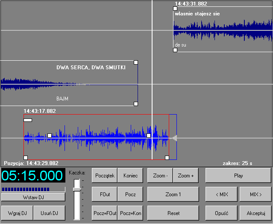Go to next mix with MIX >
This screenshot has width=273, height=224.
255,194
